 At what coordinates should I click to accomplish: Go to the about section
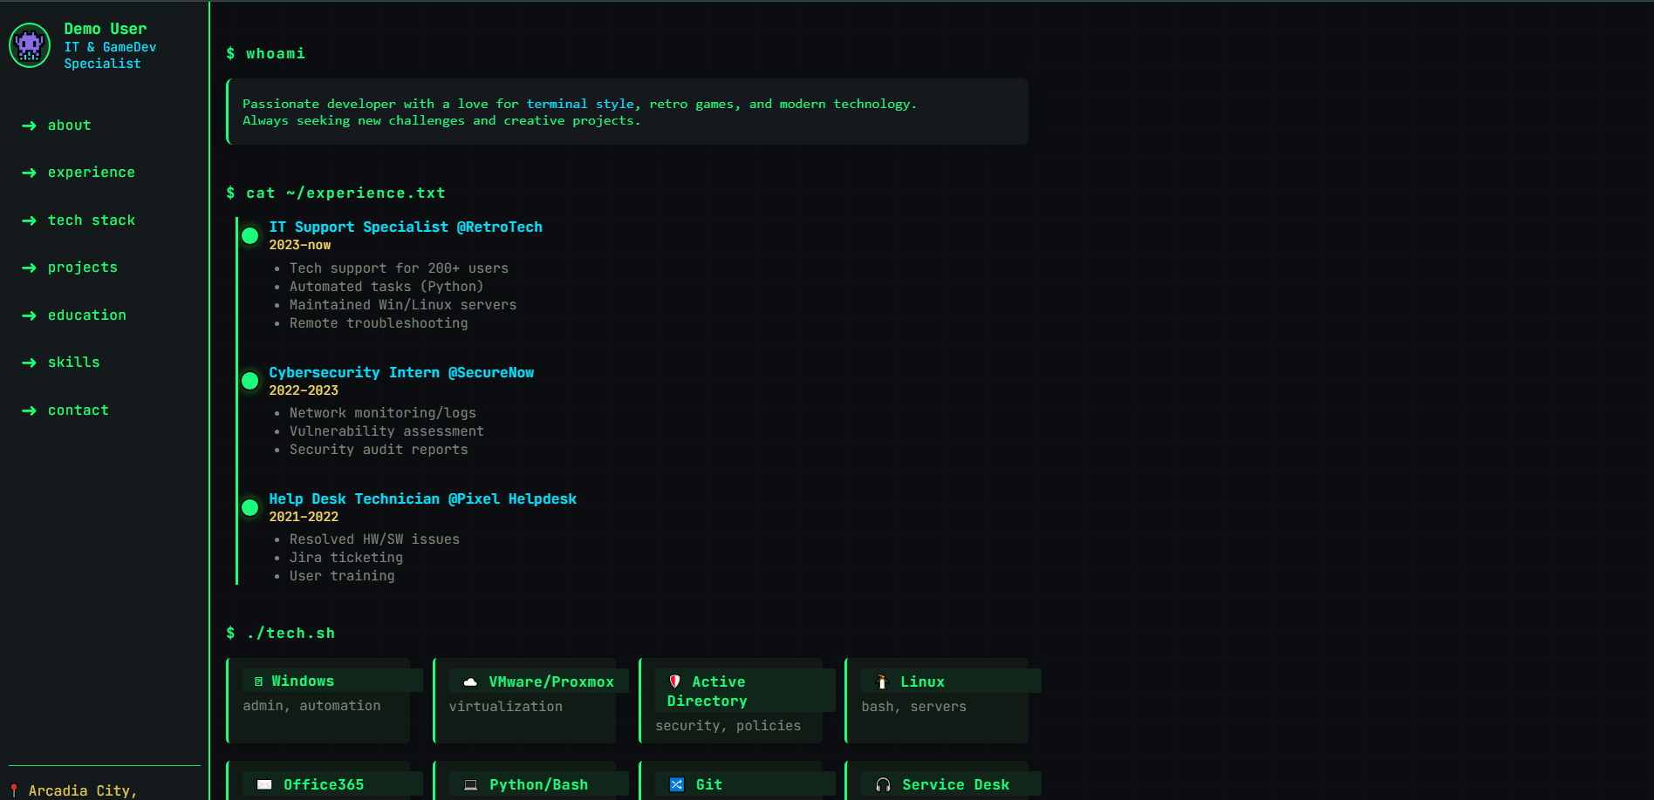pyautogui.click(x=69, y=125)
